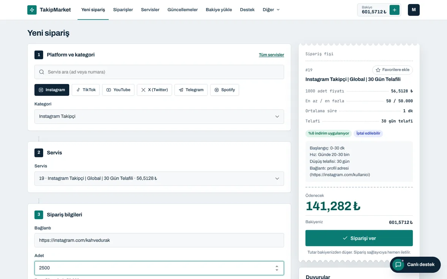The height and width of the screenshot is (279, 447).
Task: Open the Diğer menu chevron
Action: click(x=278, y=10)
